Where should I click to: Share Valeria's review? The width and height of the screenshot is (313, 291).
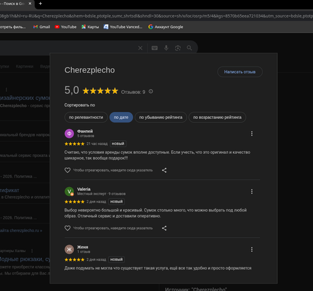click(x=164, y=228)
